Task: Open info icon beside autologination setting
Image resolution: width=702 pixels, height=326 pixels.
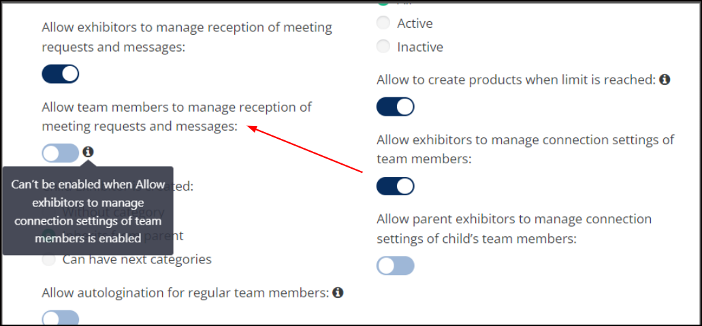Action: [x=338, y=293]
